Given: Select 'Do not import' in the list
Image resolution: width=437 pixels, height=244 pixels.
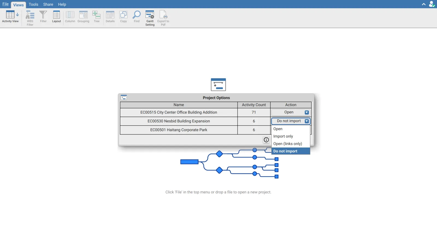Looking at the screenshot, I should (x=291, y=151).
